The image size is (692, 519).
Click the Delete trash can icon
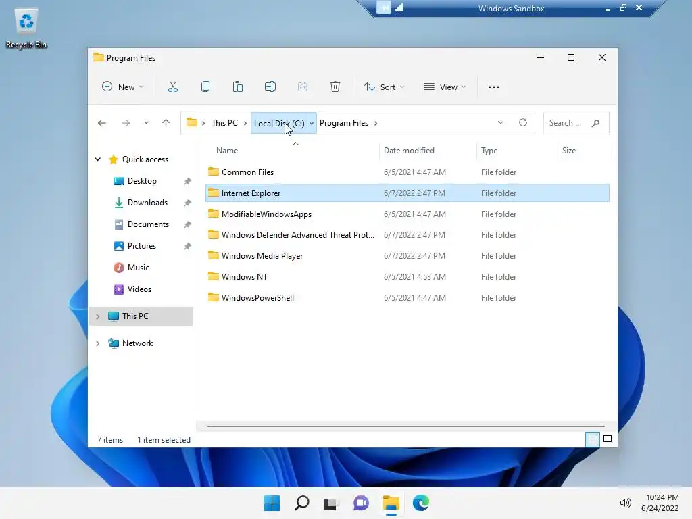335,87
